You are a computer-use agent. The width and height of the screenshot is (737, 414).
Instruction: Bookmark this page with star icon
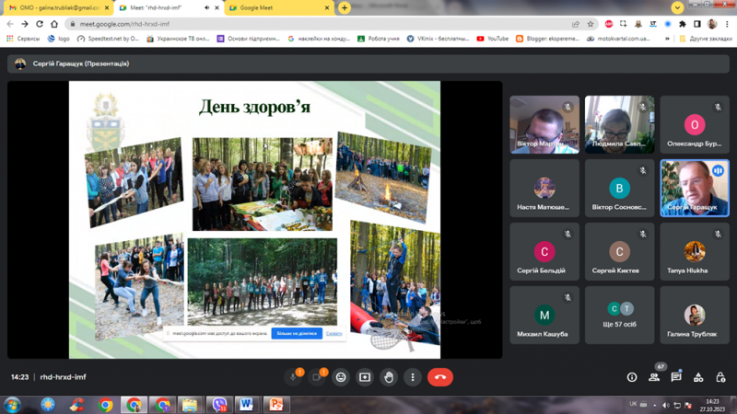coord(591,24)
